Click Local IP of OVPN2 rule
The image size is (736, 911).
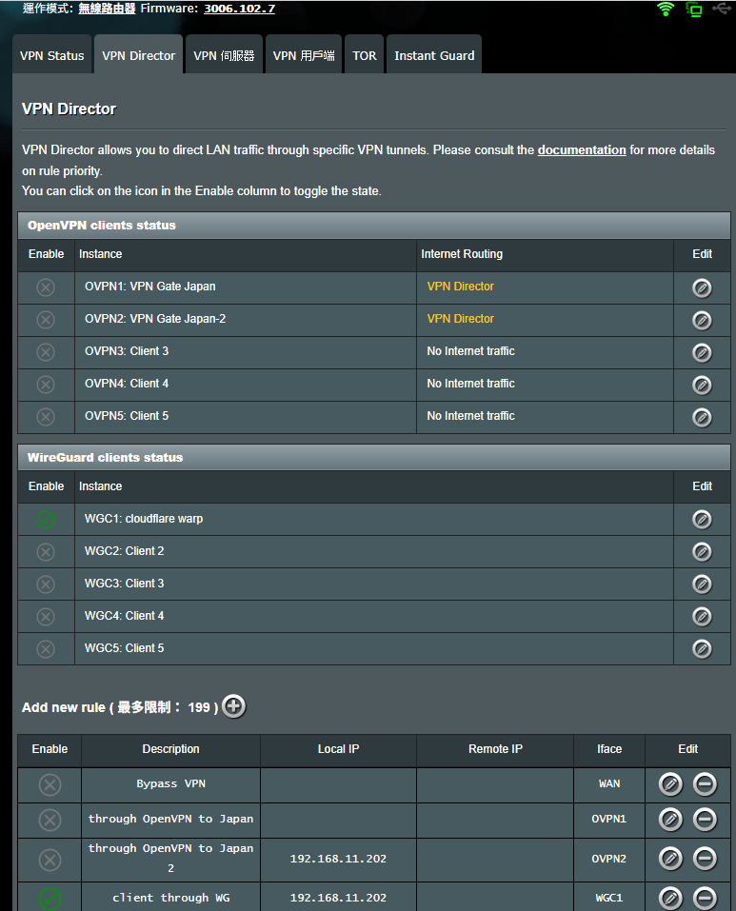pos(338,859)
